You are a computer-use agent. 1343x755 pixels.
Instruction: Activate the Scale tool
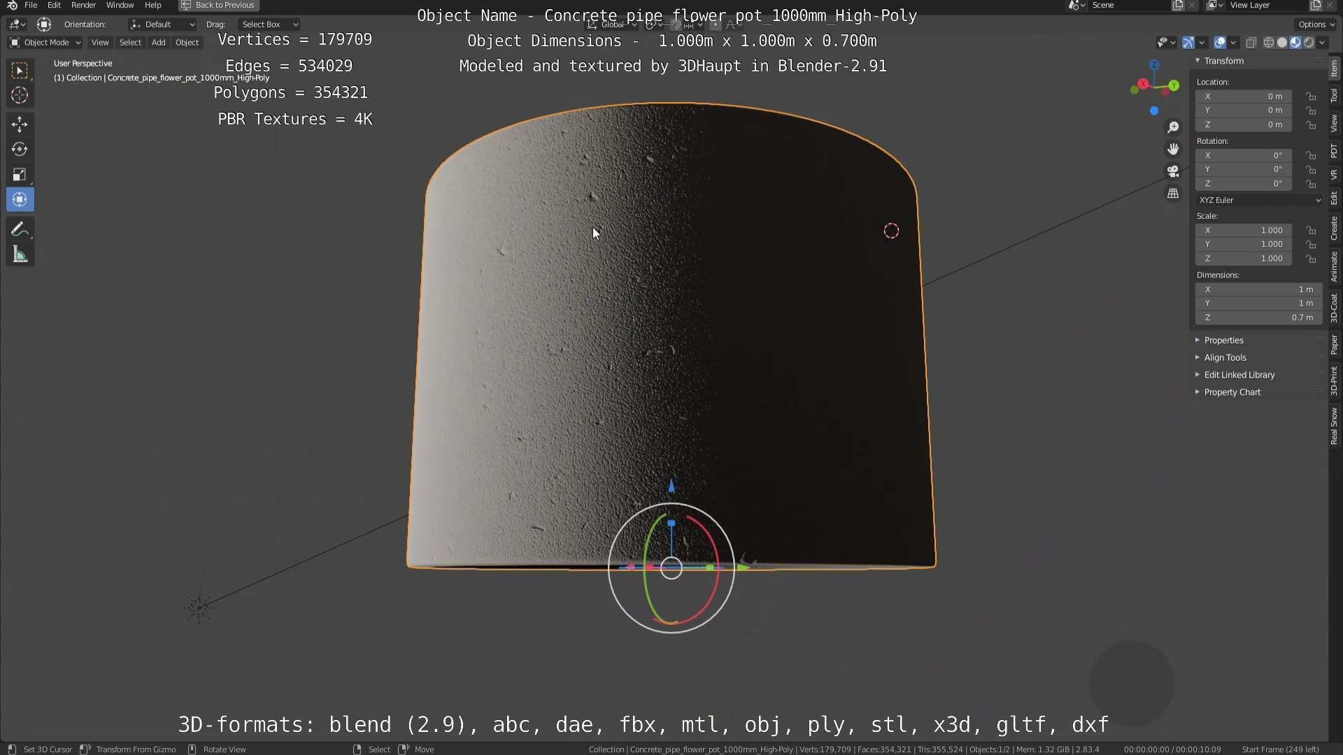[20, 175]
